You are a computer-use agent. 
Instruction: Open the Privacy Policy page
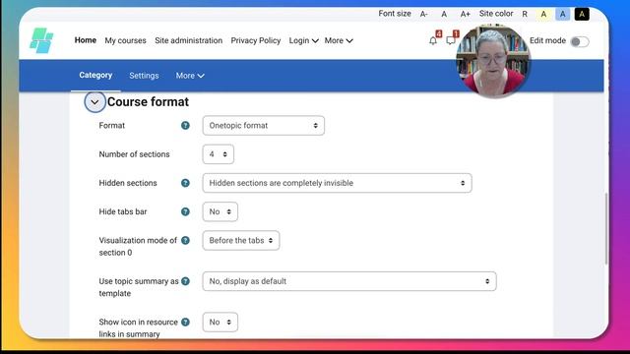click(x=256, y=40)
